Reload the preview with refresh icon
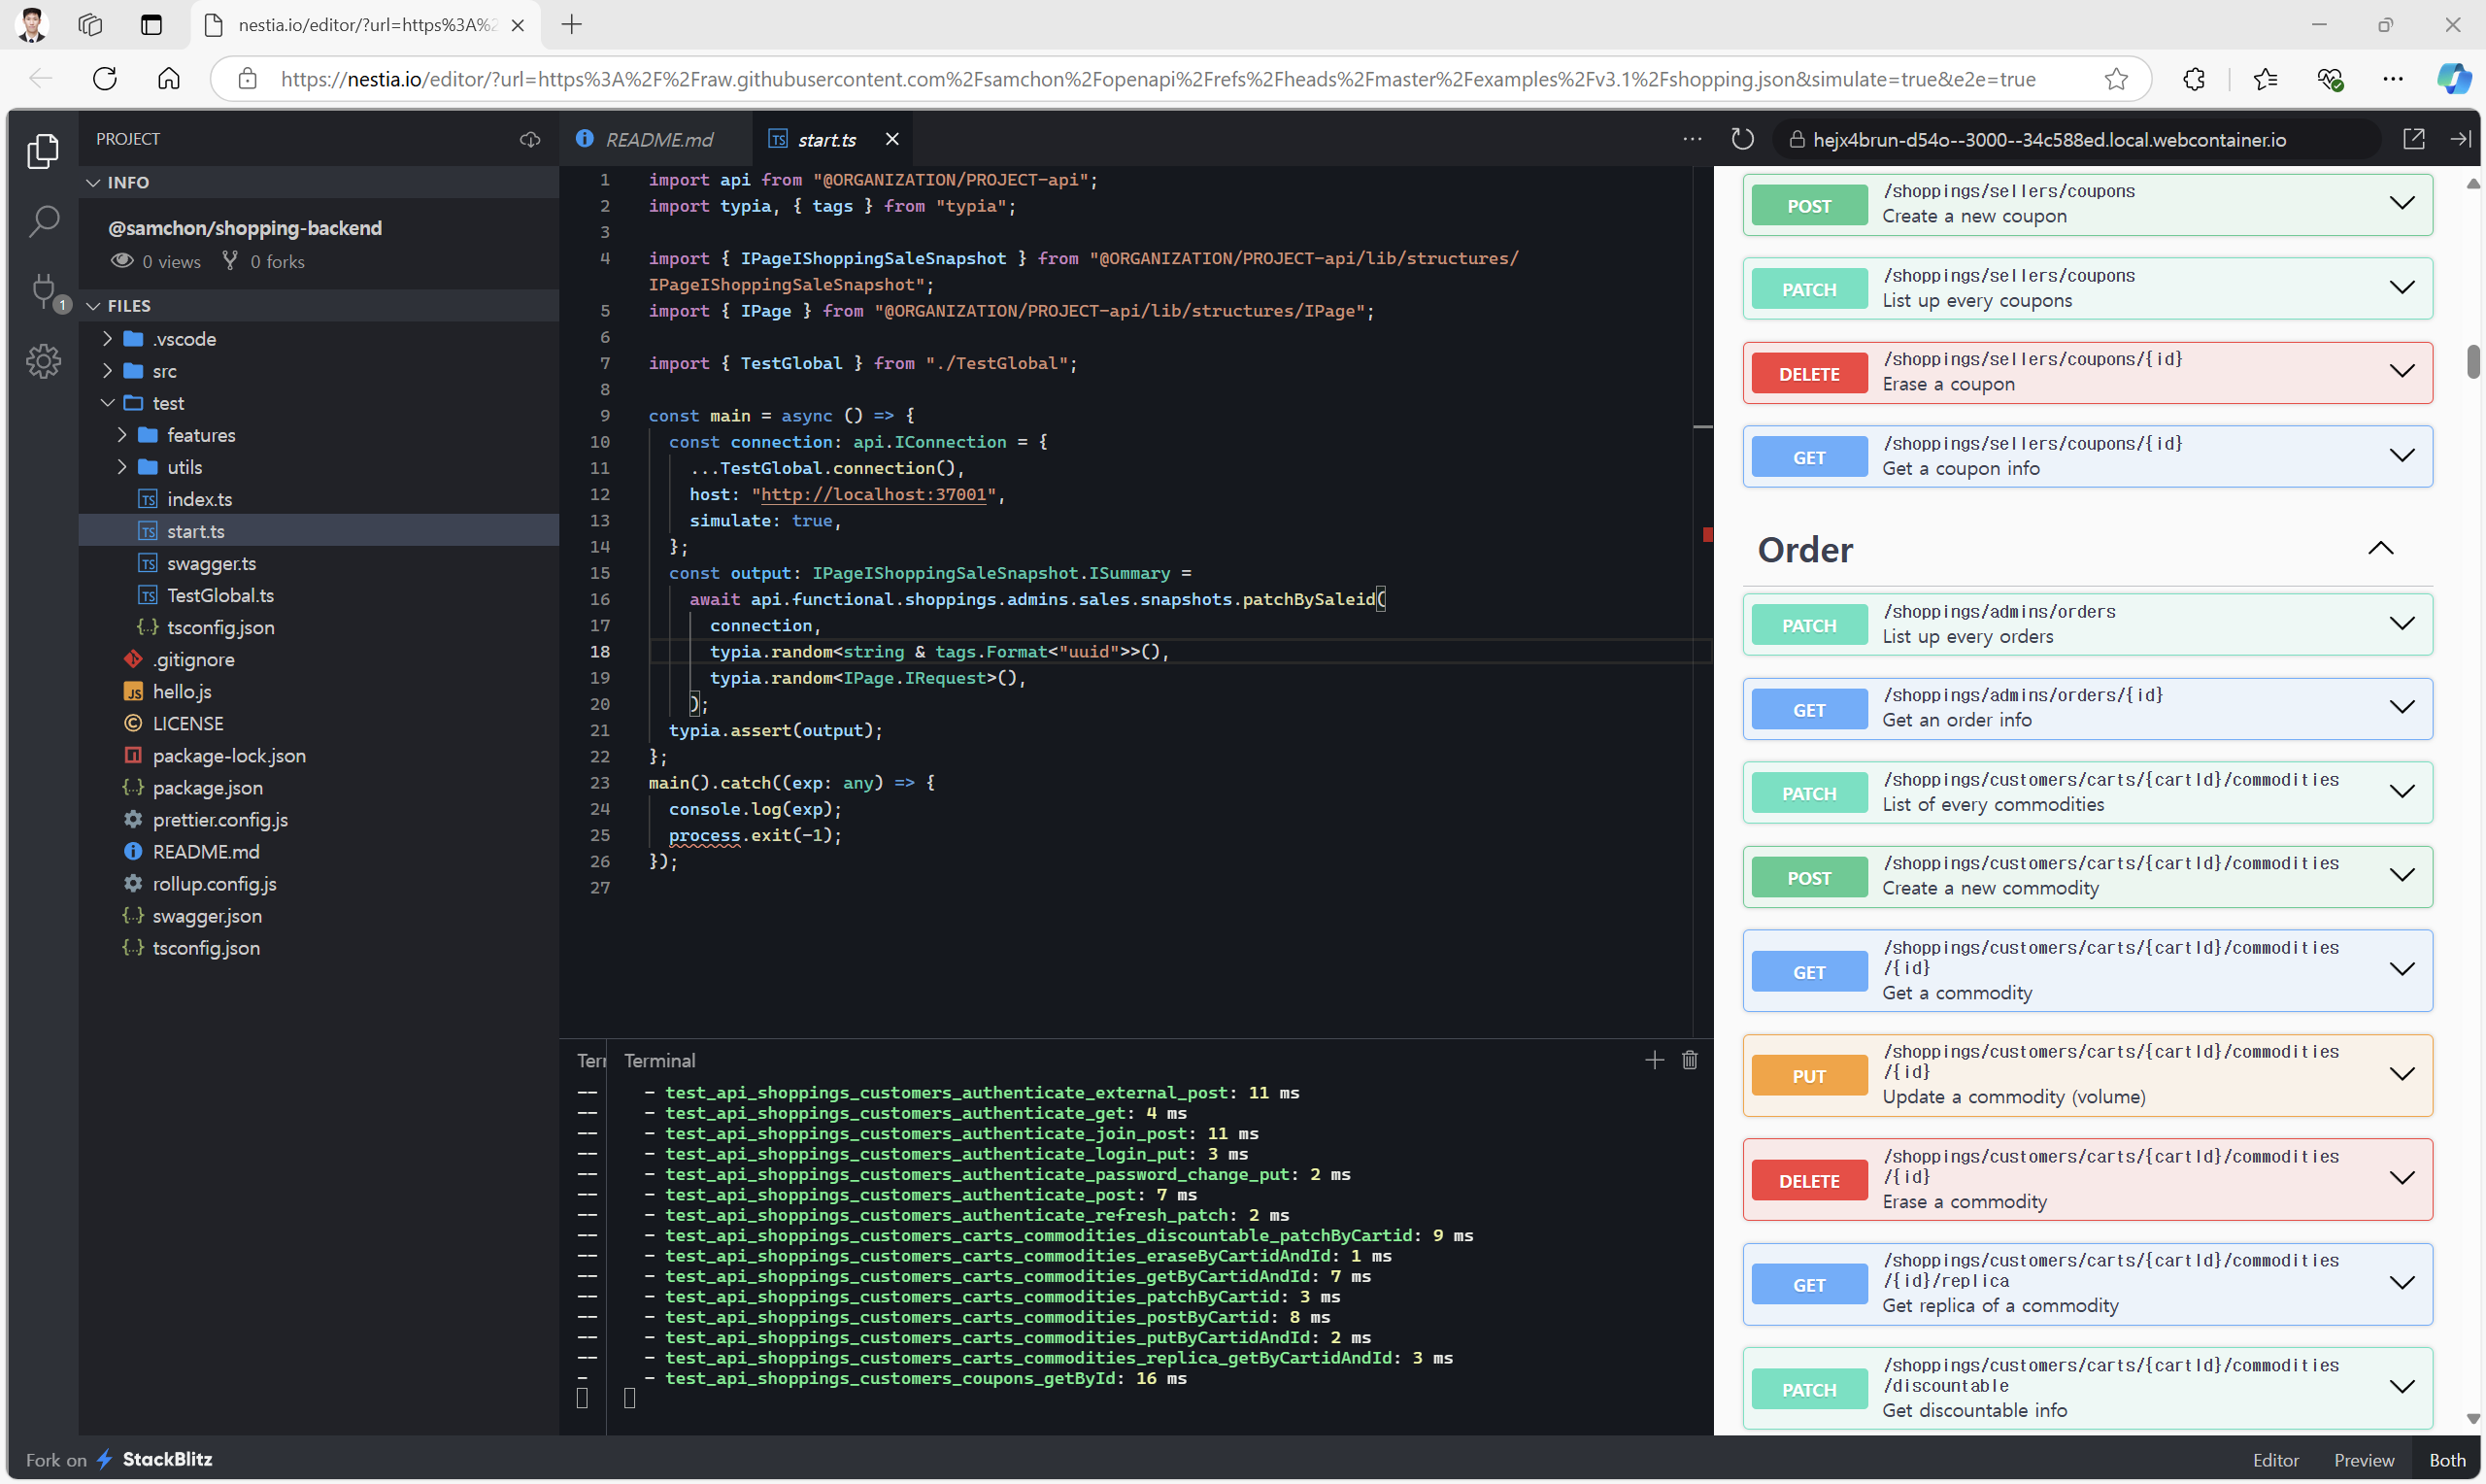Viewport: 2486px width, 1484px height. (1742, 139)
